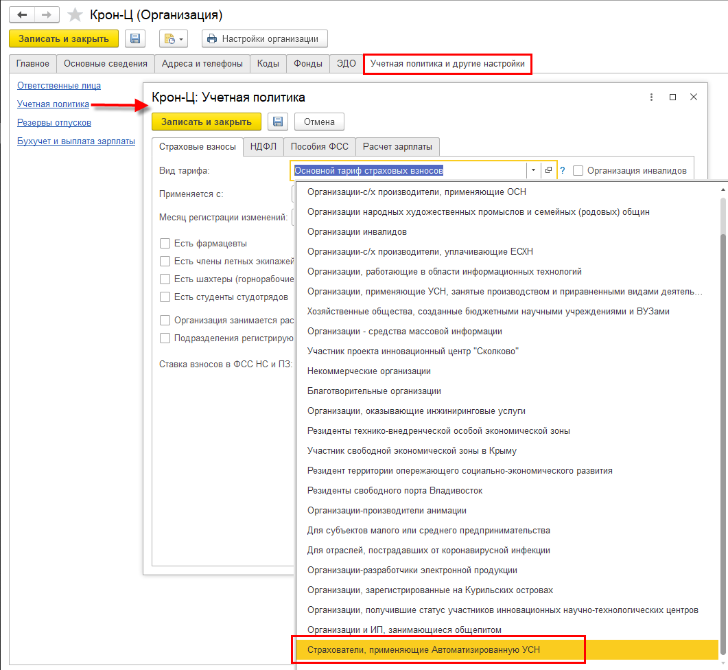This screenshot has width=728, height=670.
Task: Select Организации-производители анимации
Action: coord(508,511)
